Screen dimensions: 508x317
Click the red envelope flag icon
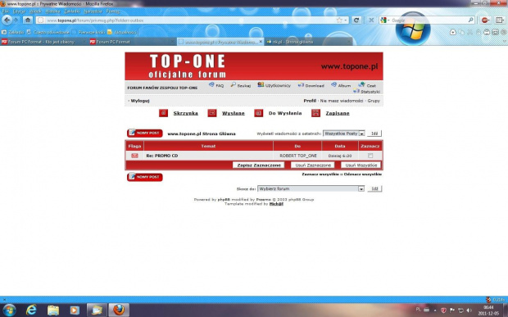[134, 156]
